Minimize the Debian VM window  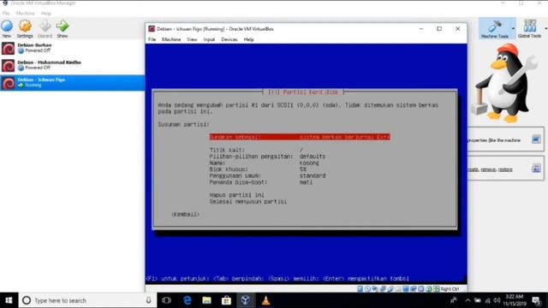click(421, 28)
